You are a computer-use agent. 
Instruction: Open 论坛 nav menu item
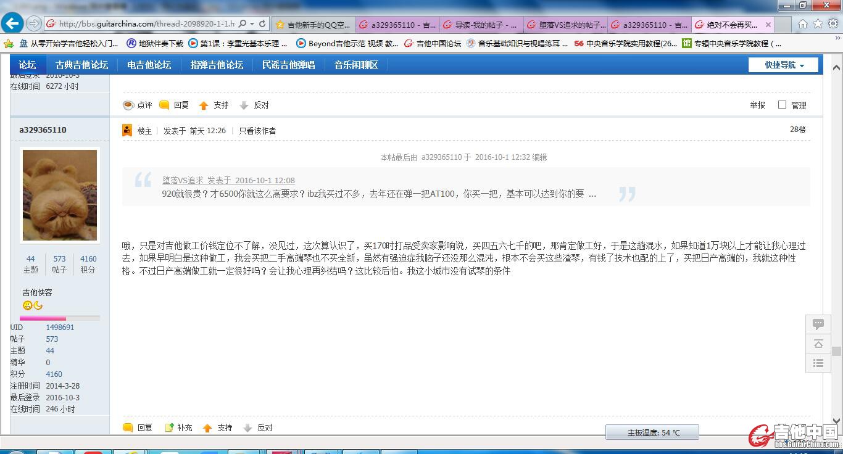pos(27,65)
